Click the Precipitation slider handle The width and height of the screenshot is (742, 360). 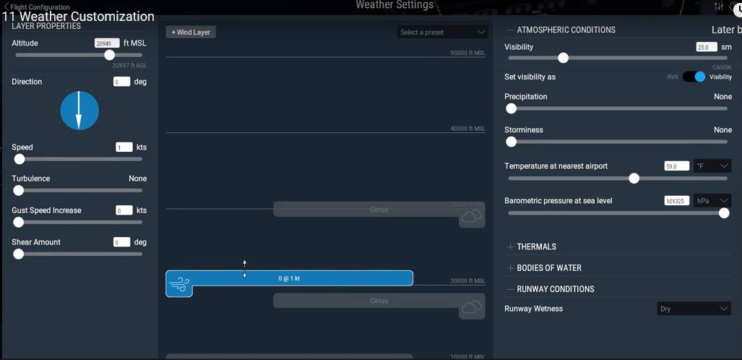click(511, 108)
